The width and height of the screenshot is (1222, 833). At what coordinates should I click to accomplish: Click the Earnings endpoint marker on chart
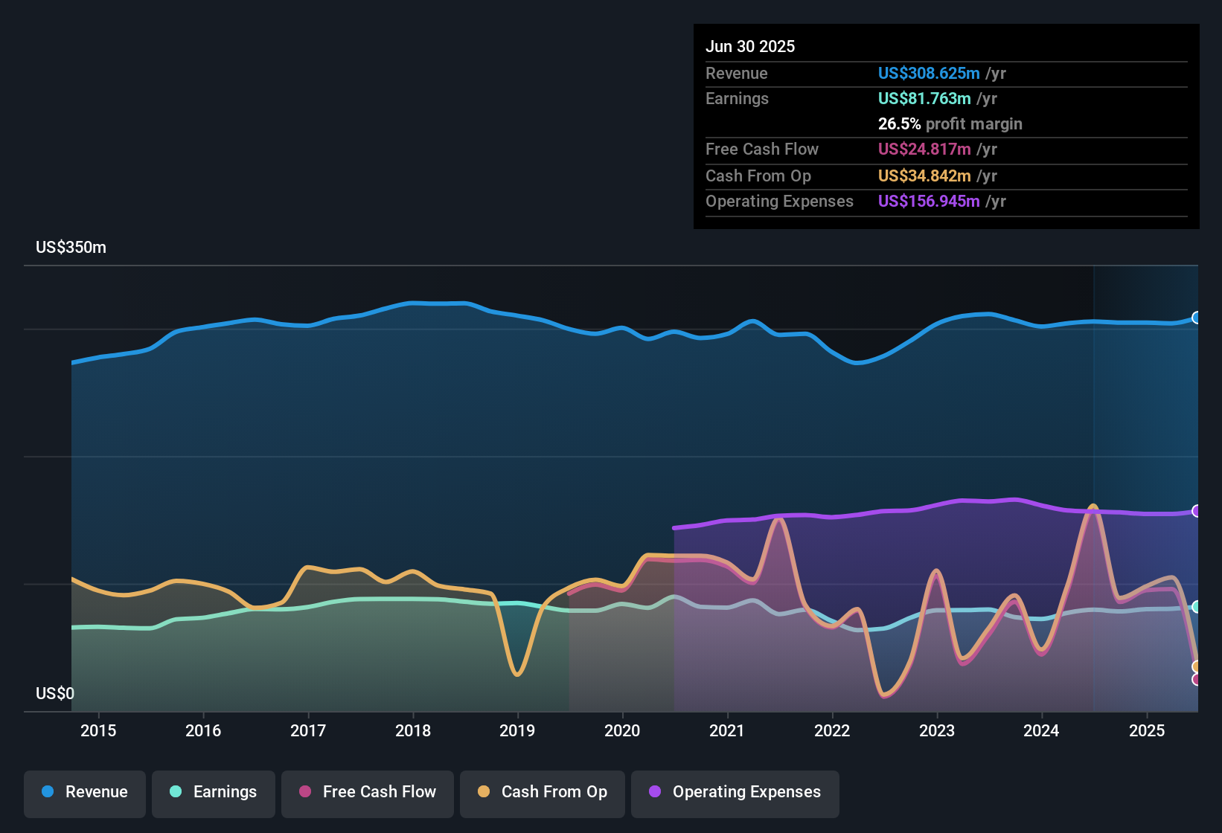click(x=1197, y=607)
